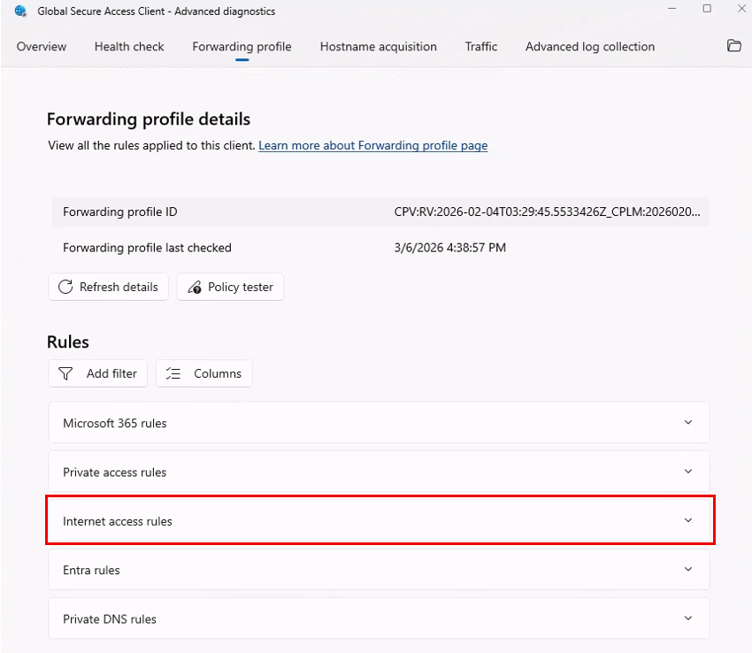Click Forwarding profile last checked label
The width and height of the screenshot is (752, 653).
147,248
